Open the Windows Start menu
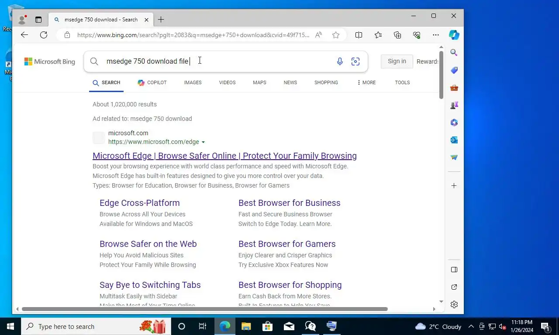The height and width of the screenshot is (335, 559). coord(10,326)
